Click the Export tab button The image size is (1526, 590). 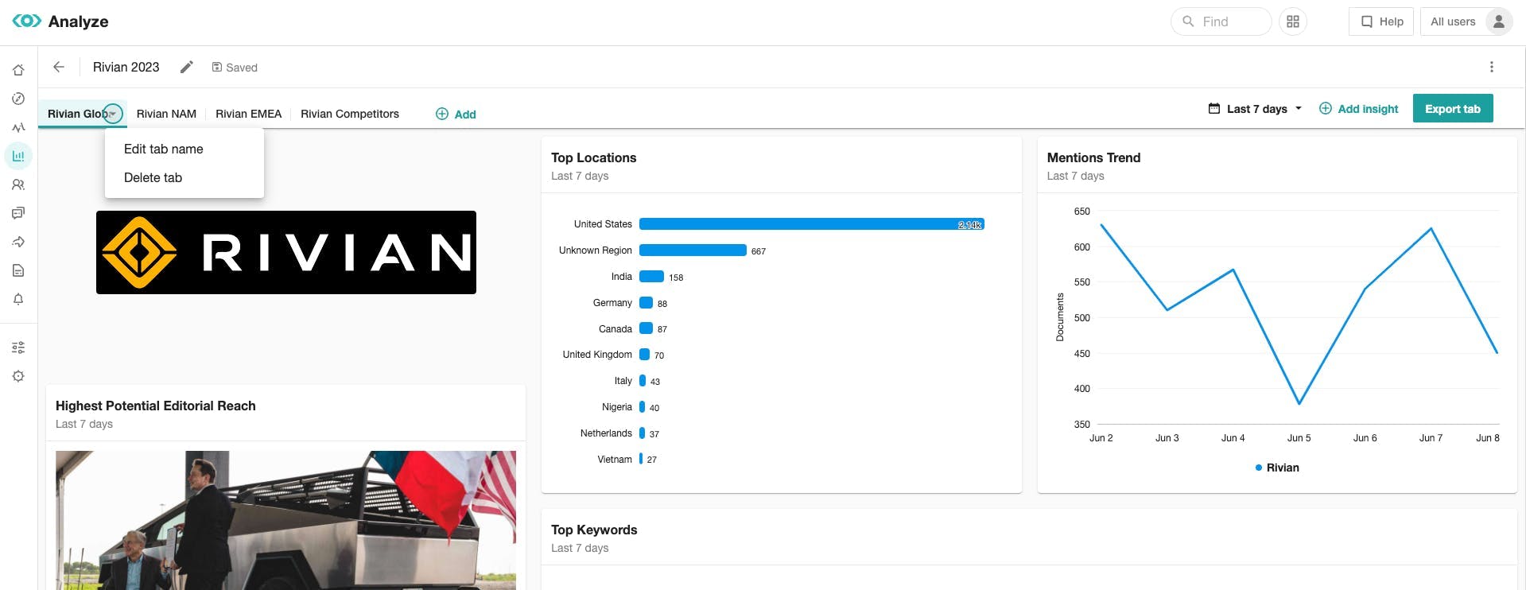click(x=1453, y=108)
